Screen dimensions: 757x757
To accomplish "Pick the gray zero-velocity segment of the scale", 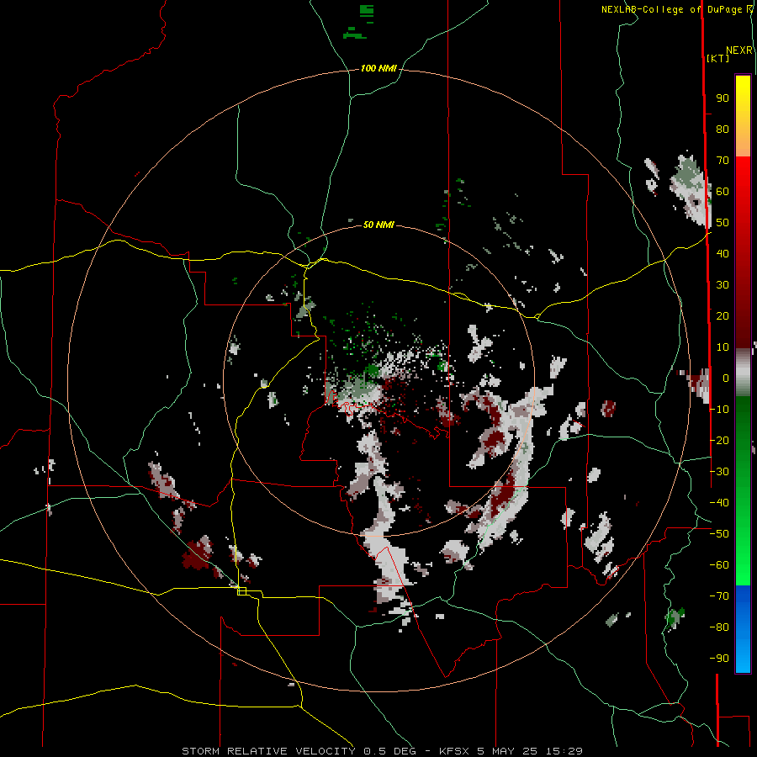I will 743,373.
